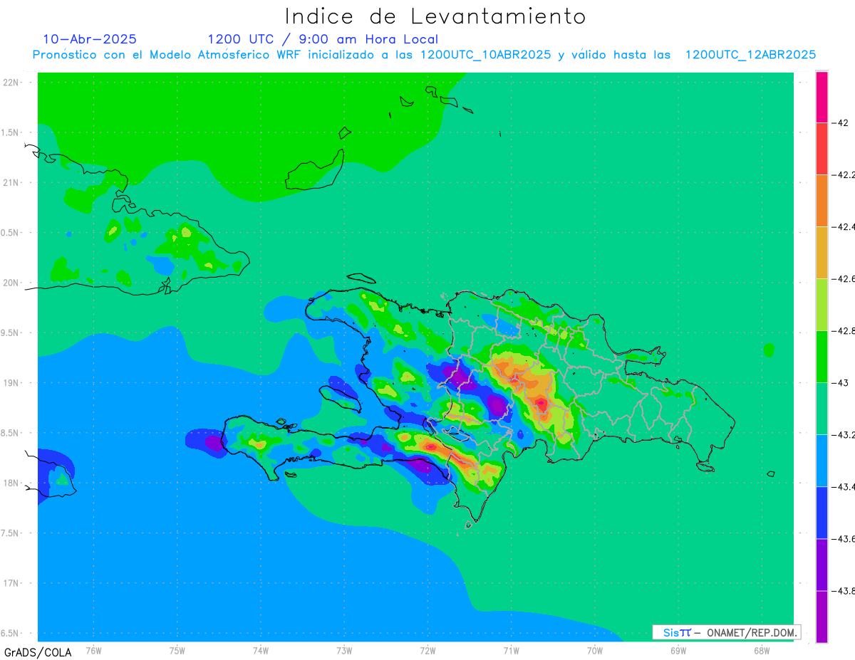Click the '-42.4' colorbar value
Image resolution: width=855 pixels, height=660 pixels.
coord(844,226)
